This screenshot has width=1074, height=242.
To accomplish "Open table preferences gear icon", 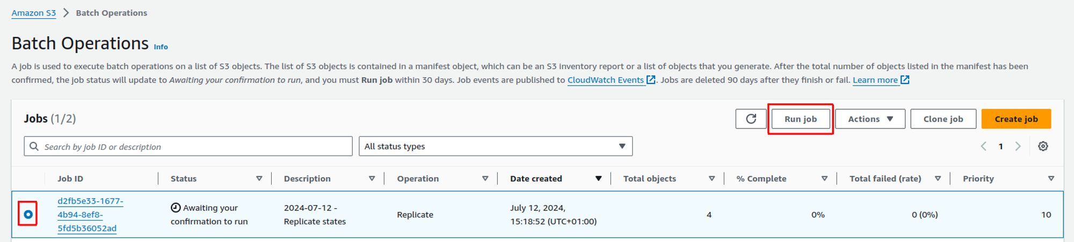I will tap(1043, 146).
